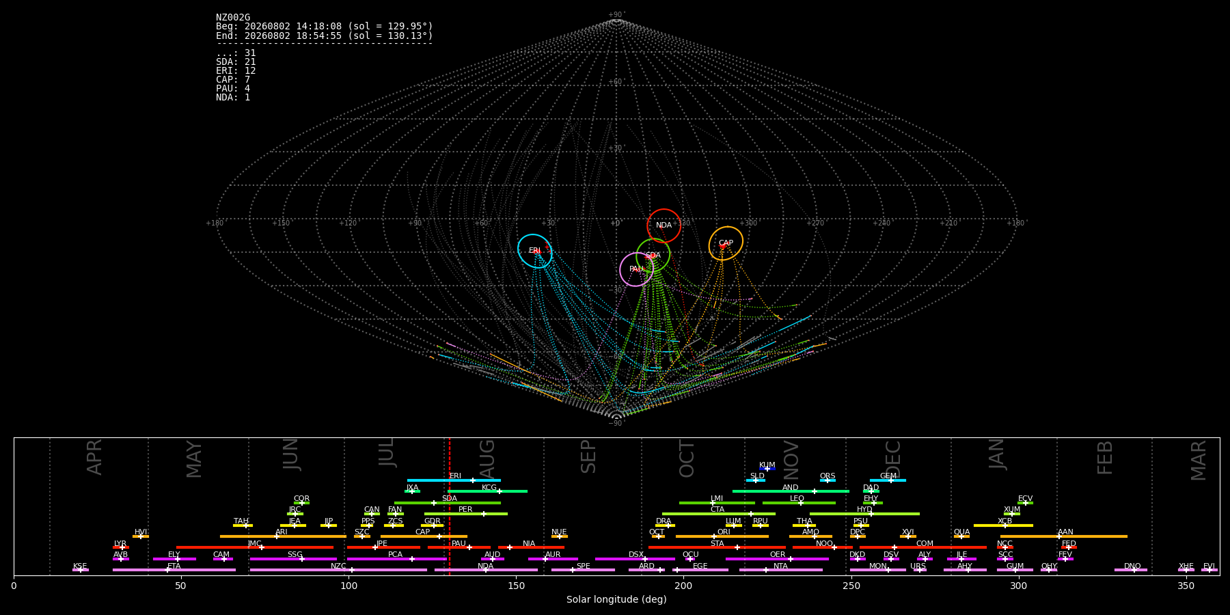Select the STA shower activity bar
This screenshot has height=615, width=1230.
(717, 547)
